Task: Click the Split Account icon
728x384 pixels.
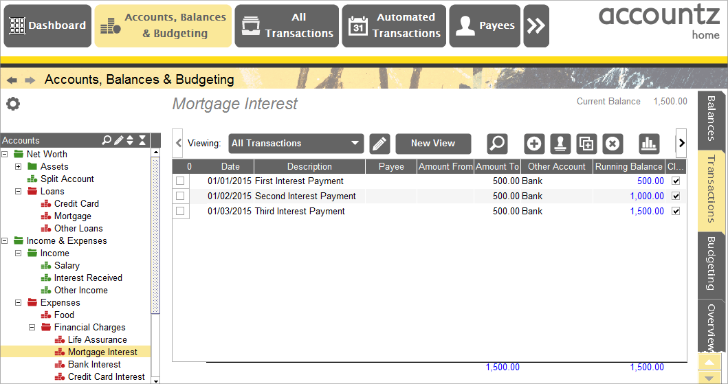Action: coord(32,179)
